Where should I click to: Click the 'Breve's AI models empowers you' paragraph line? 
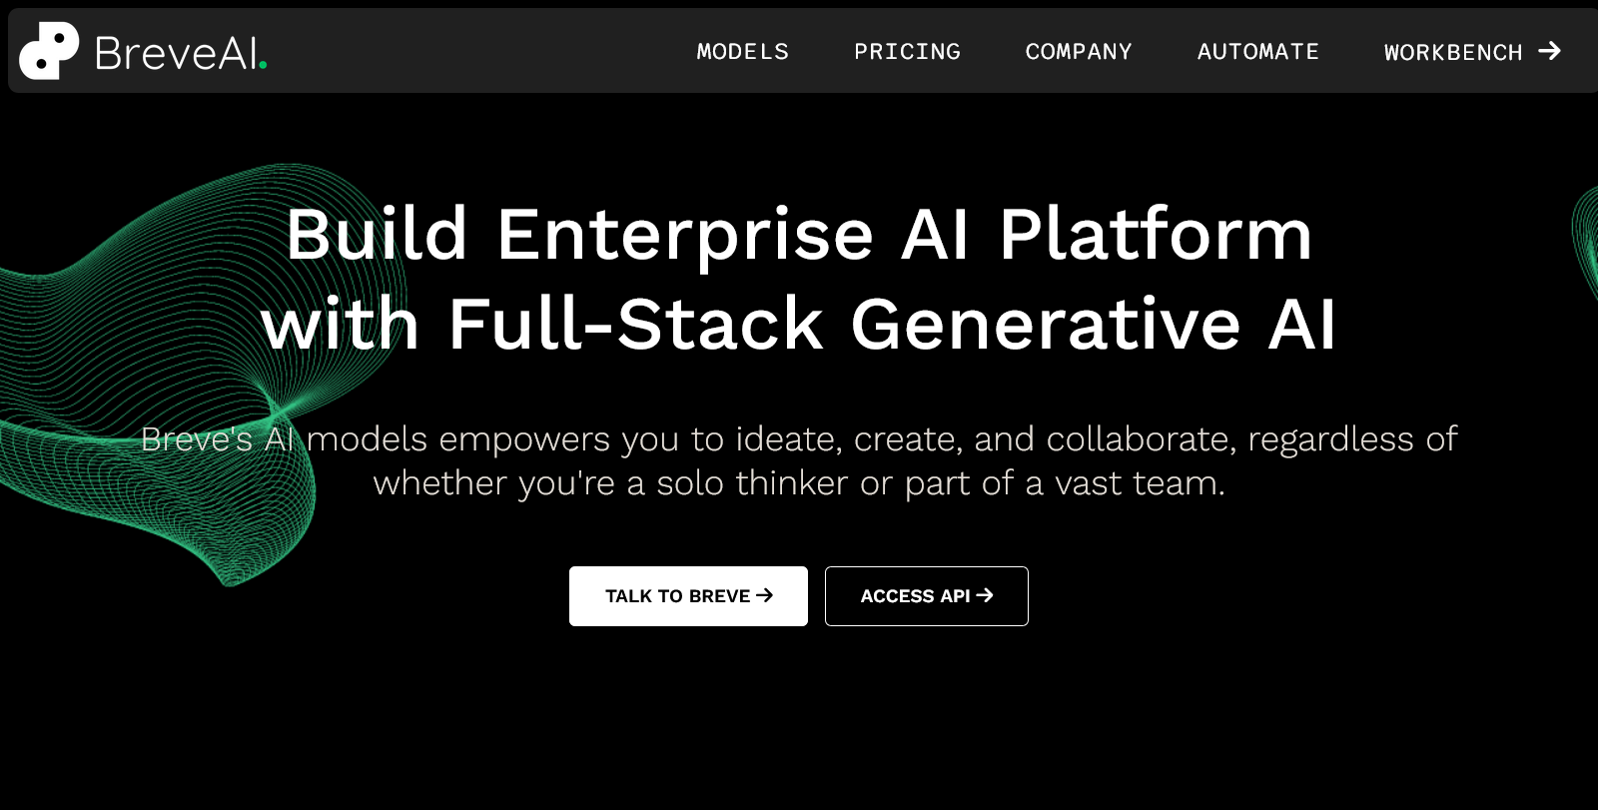click(799, 439)
